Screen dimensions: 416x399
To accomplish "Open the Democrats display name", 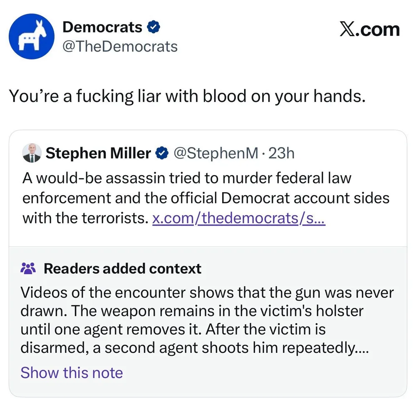I will (102, 27).
